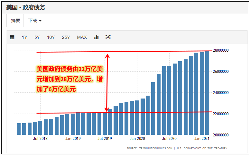Screen dimensions: 250x155
Task: Click the tallest bar for Jan 2021
Action: pyautogui.click(x=207, y=93)
